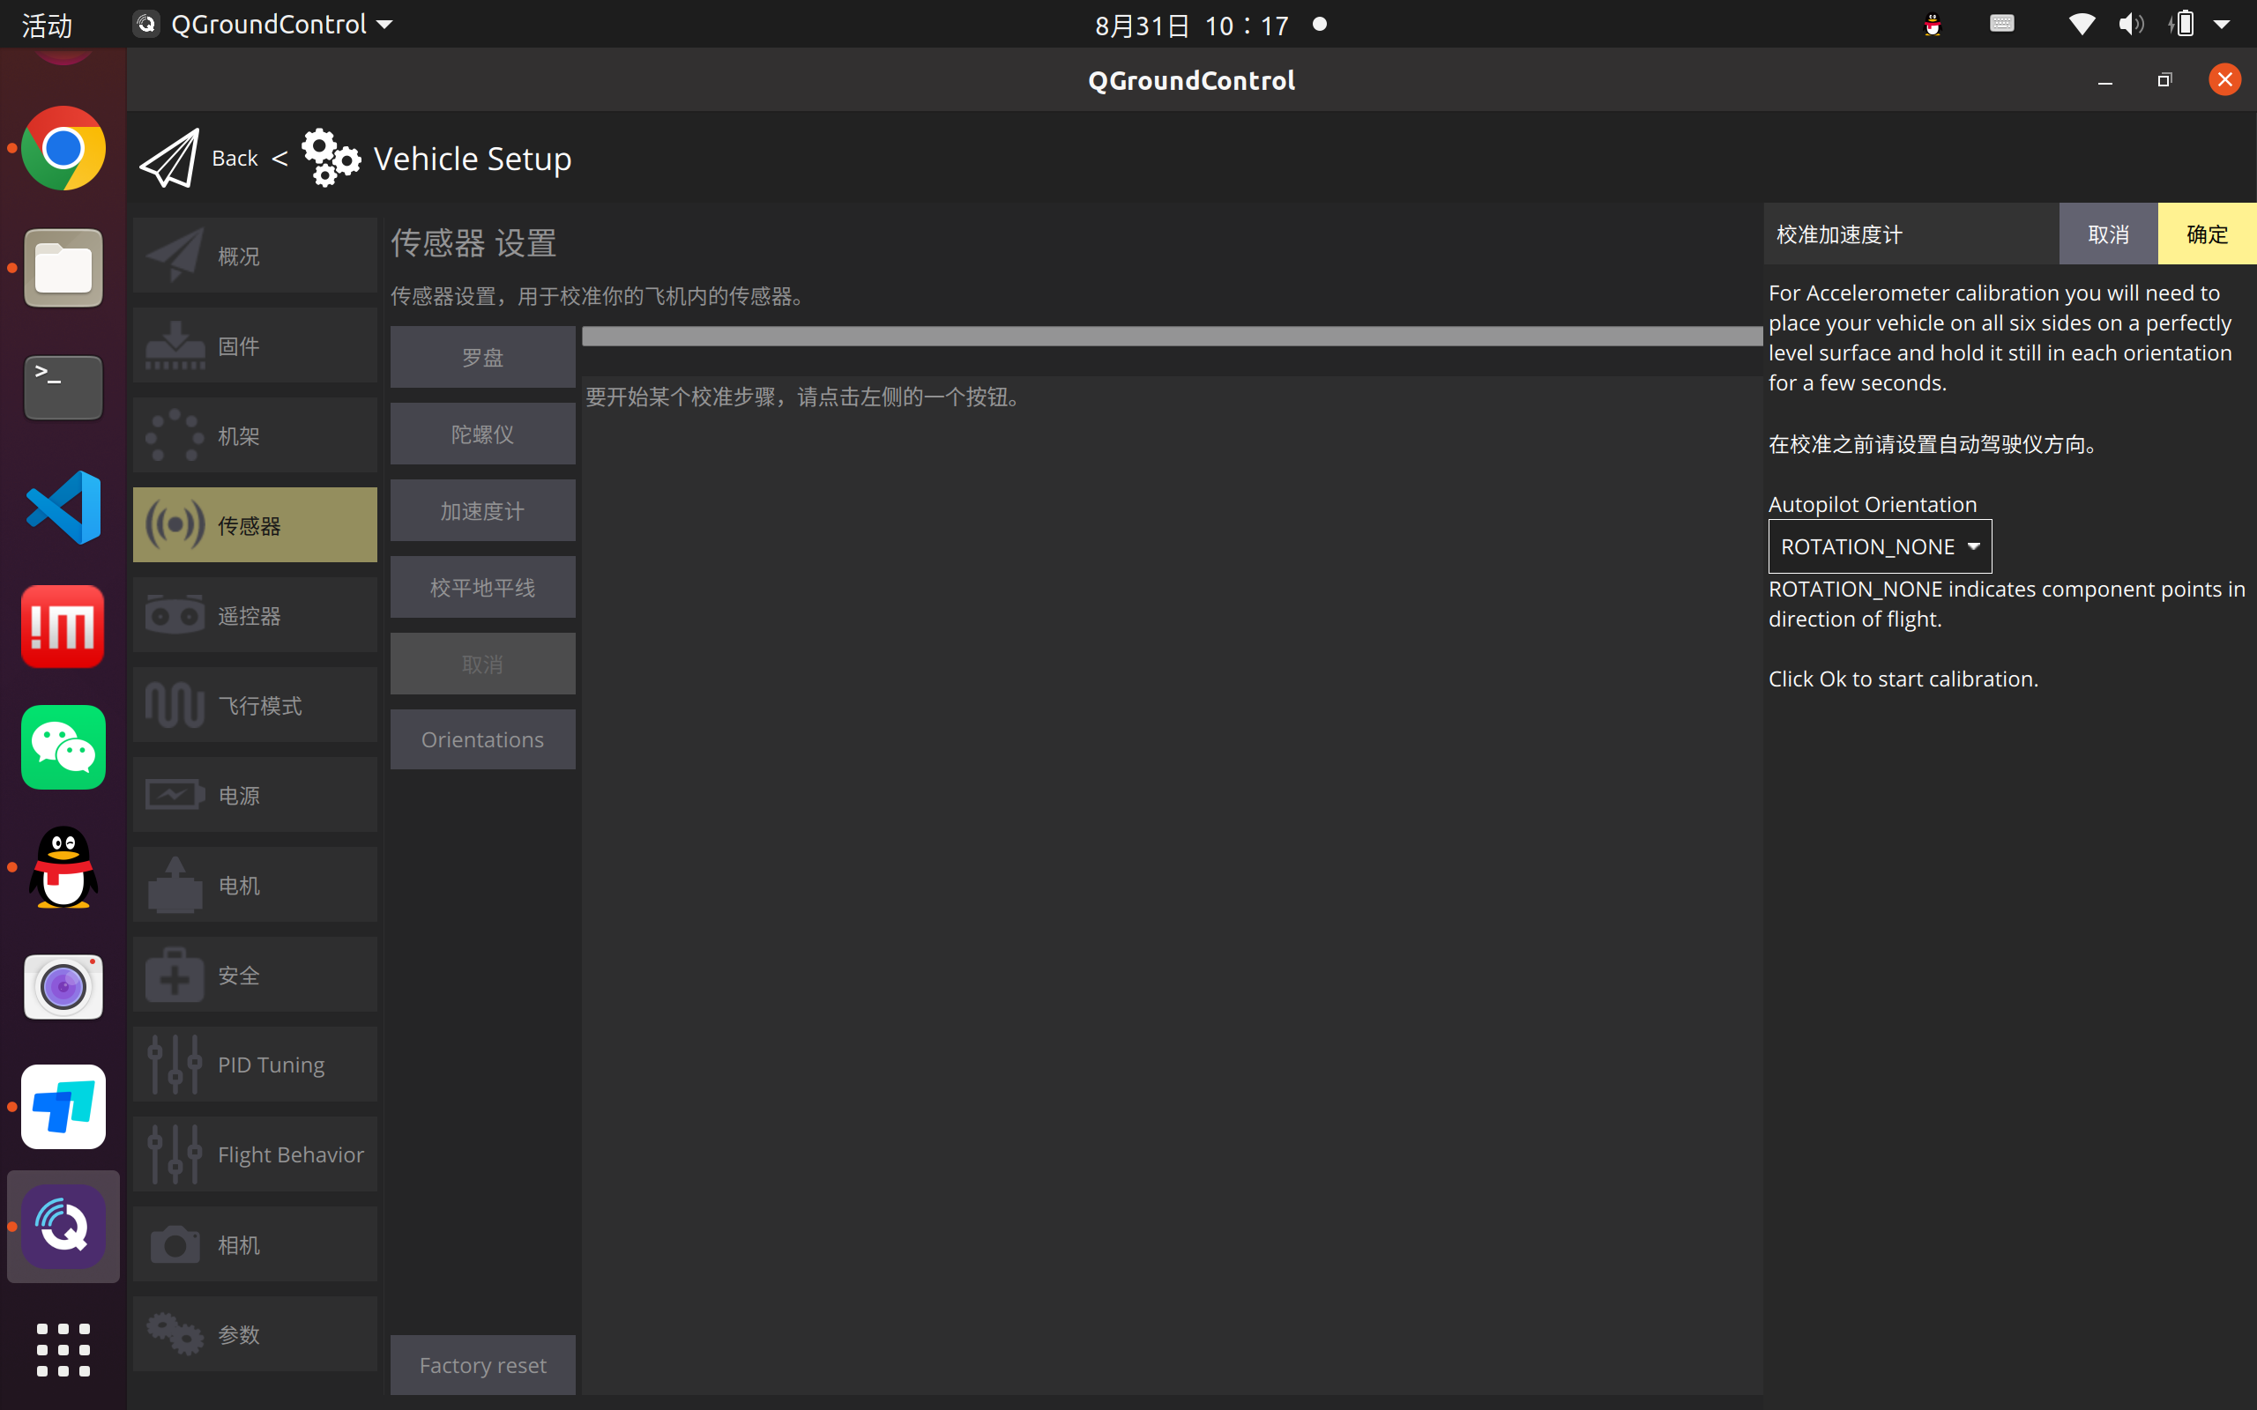Click the Factory reset button
Screen dimensions: 2257x1410
[x=482, y=1365]
